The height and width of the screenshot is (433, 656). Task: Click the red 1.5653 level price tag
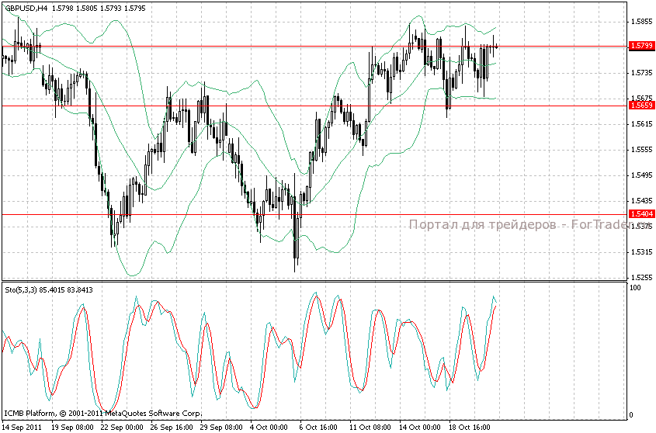click(x=640, y=105)
